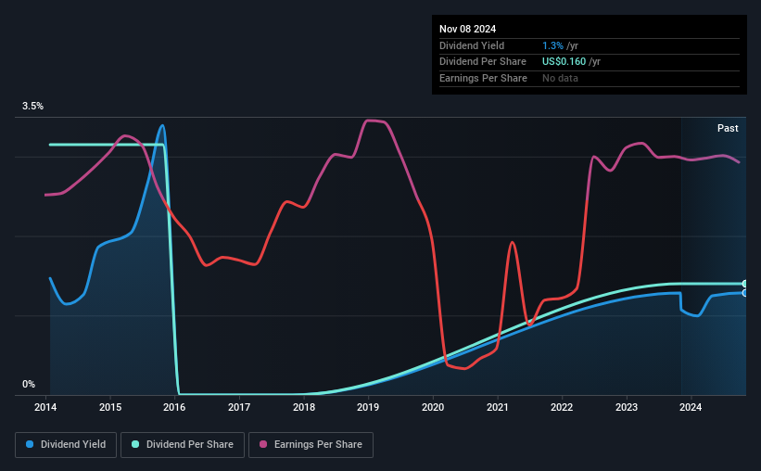Click the 3.5% y-axis label
Viewport: 761px width, 471px height.
32,106
